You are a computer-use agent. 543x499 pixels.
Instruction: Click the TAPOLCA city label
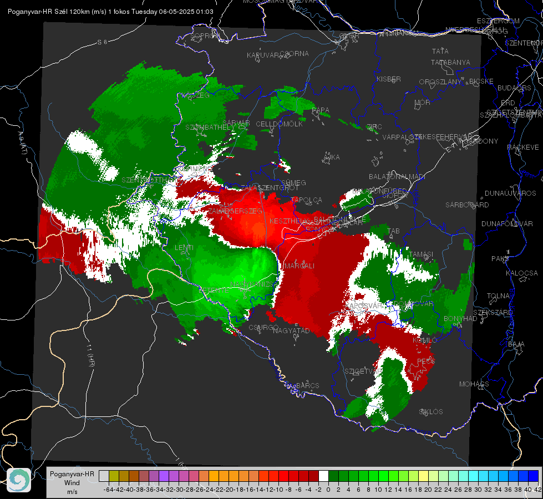[307, 200]
